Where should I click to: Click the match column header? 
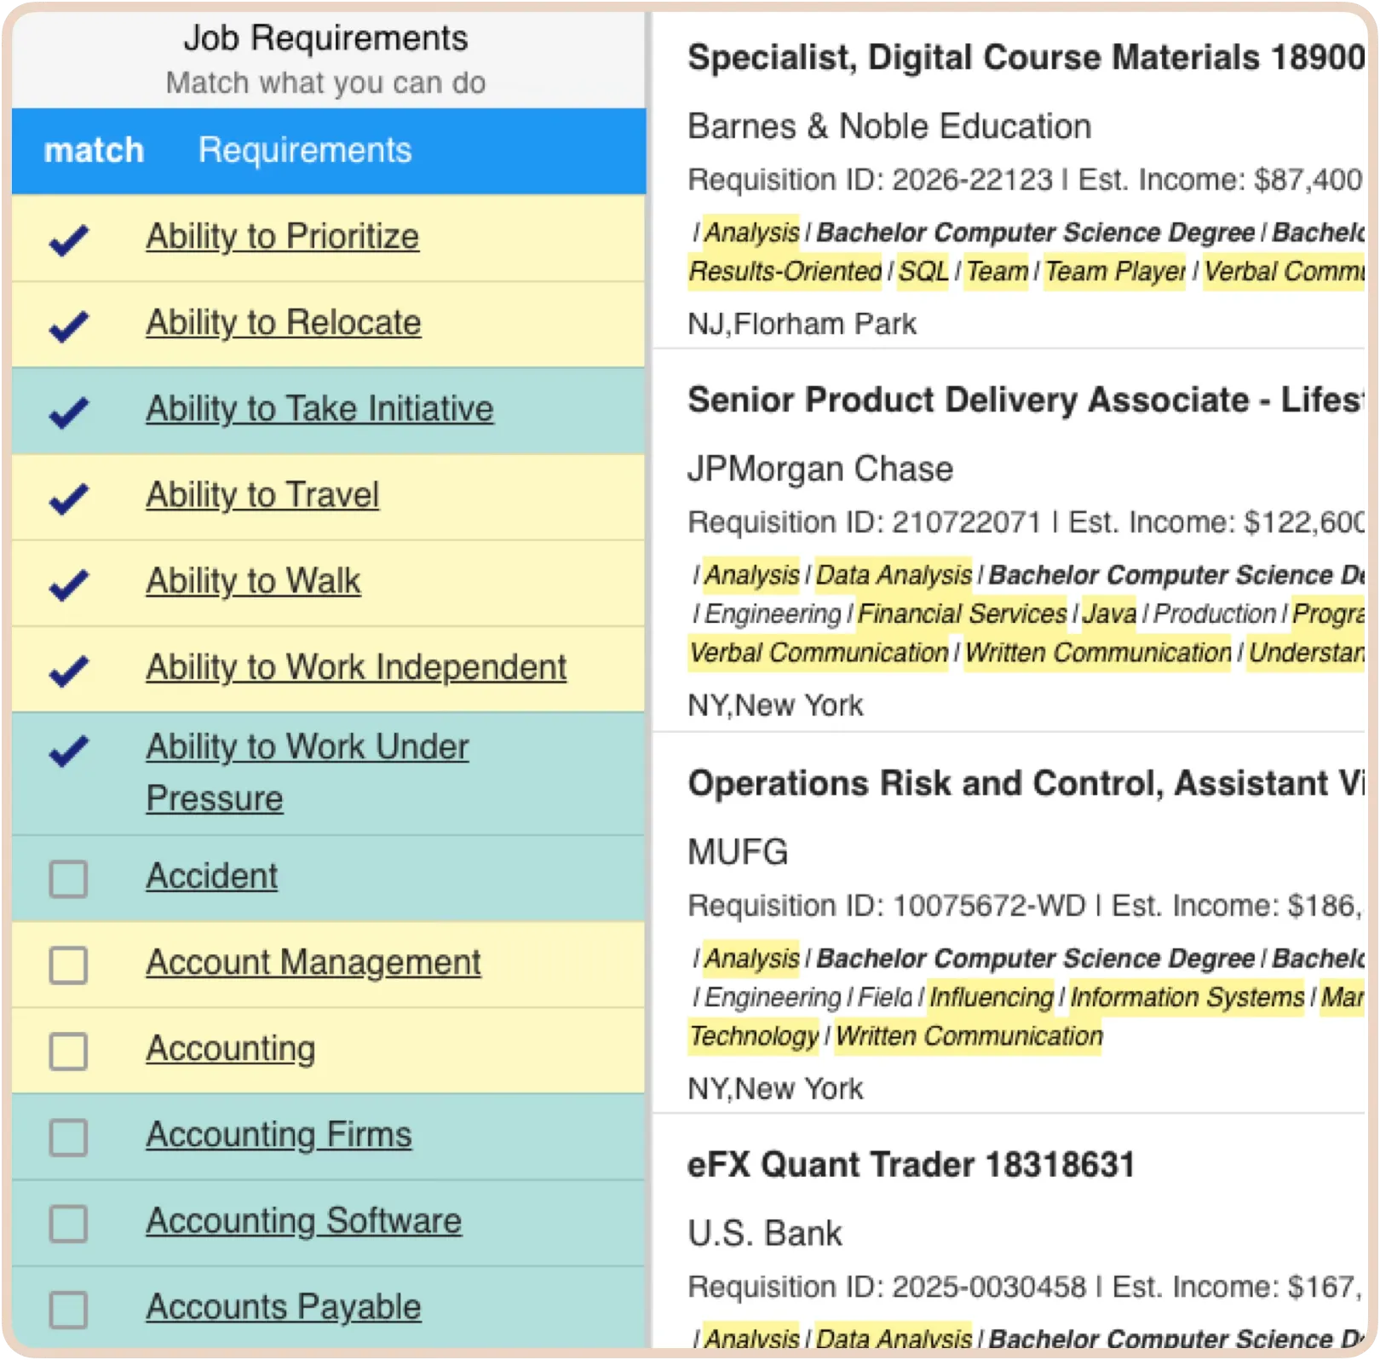point(94,151)
